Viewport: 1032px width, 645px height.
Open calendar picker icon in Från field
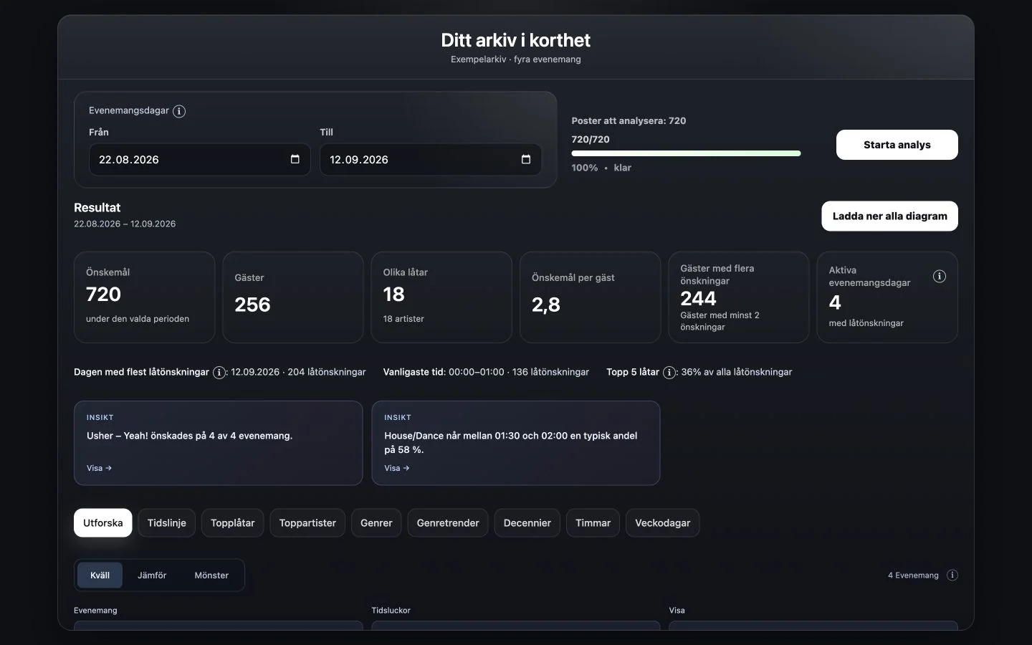(x=295, y=159)
